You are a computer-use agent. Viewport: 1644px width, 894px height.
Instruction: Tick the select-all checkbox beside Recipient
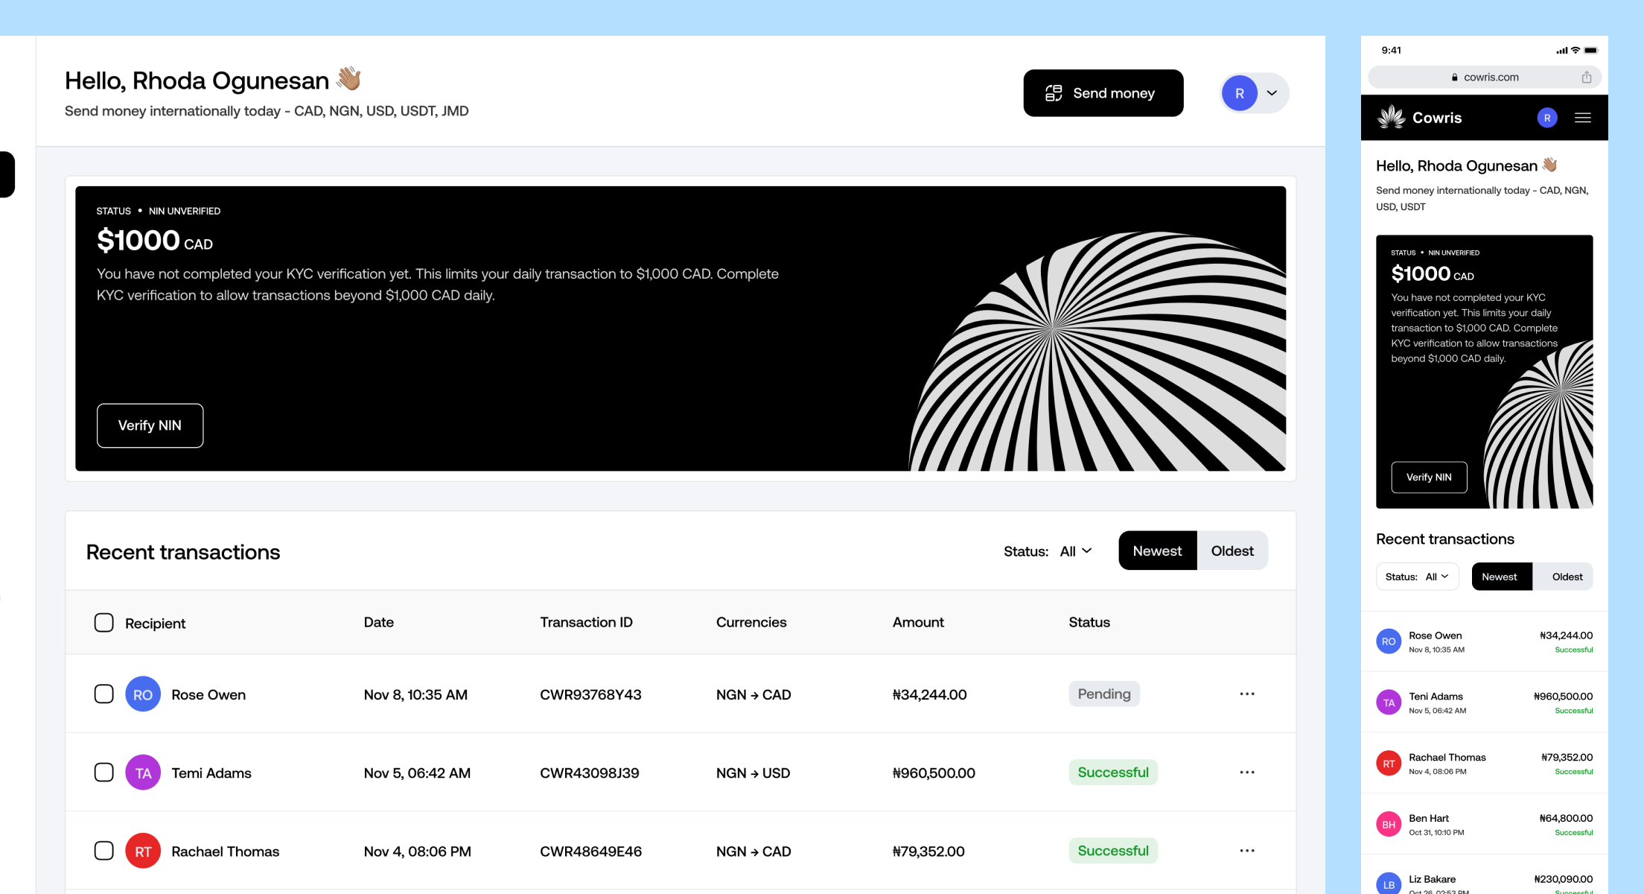(x=104, y=623)
